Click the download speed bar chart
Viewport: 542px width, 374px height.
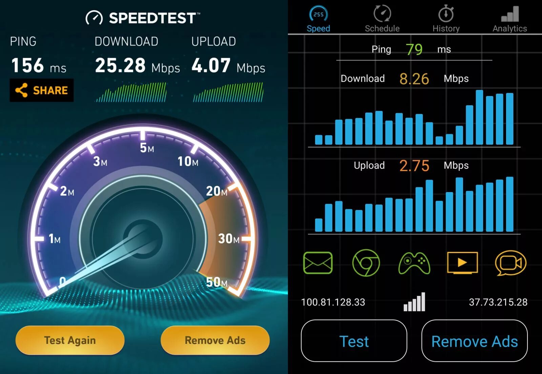(x=414, y=117)
